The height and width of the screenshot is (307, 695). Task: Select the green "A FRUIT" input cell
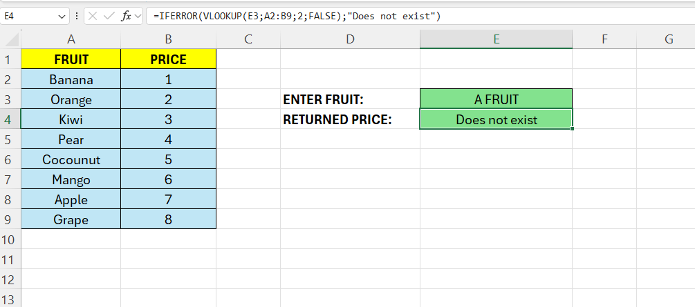(x=496, y=99)
